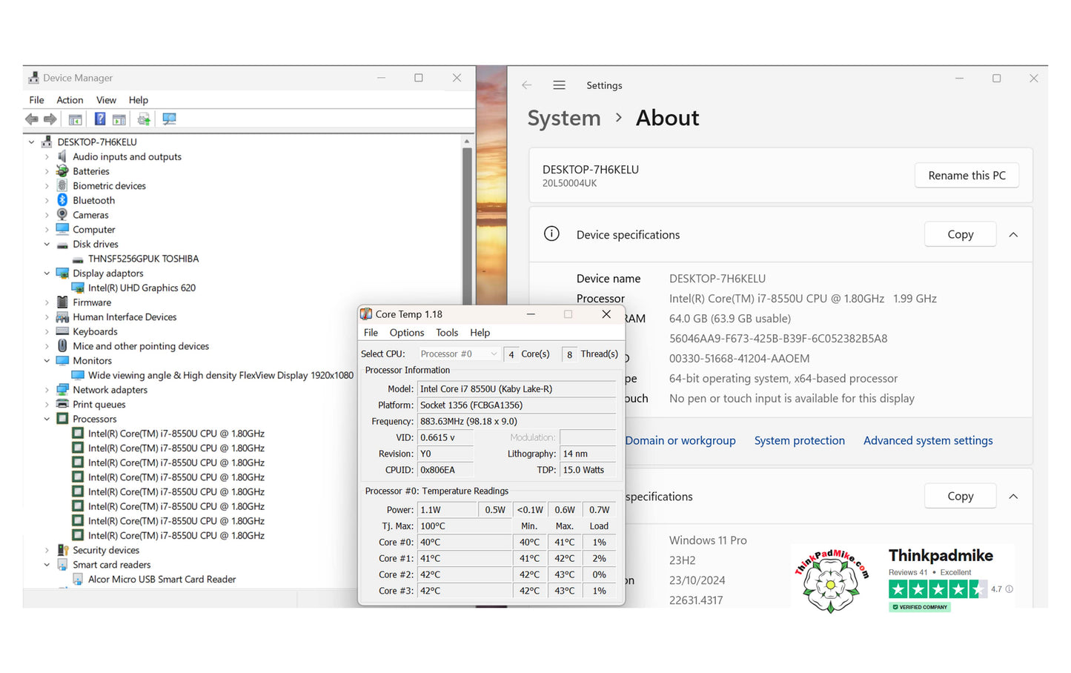
Task: Open the Domain or workgroup link
Action: (680, 440)
